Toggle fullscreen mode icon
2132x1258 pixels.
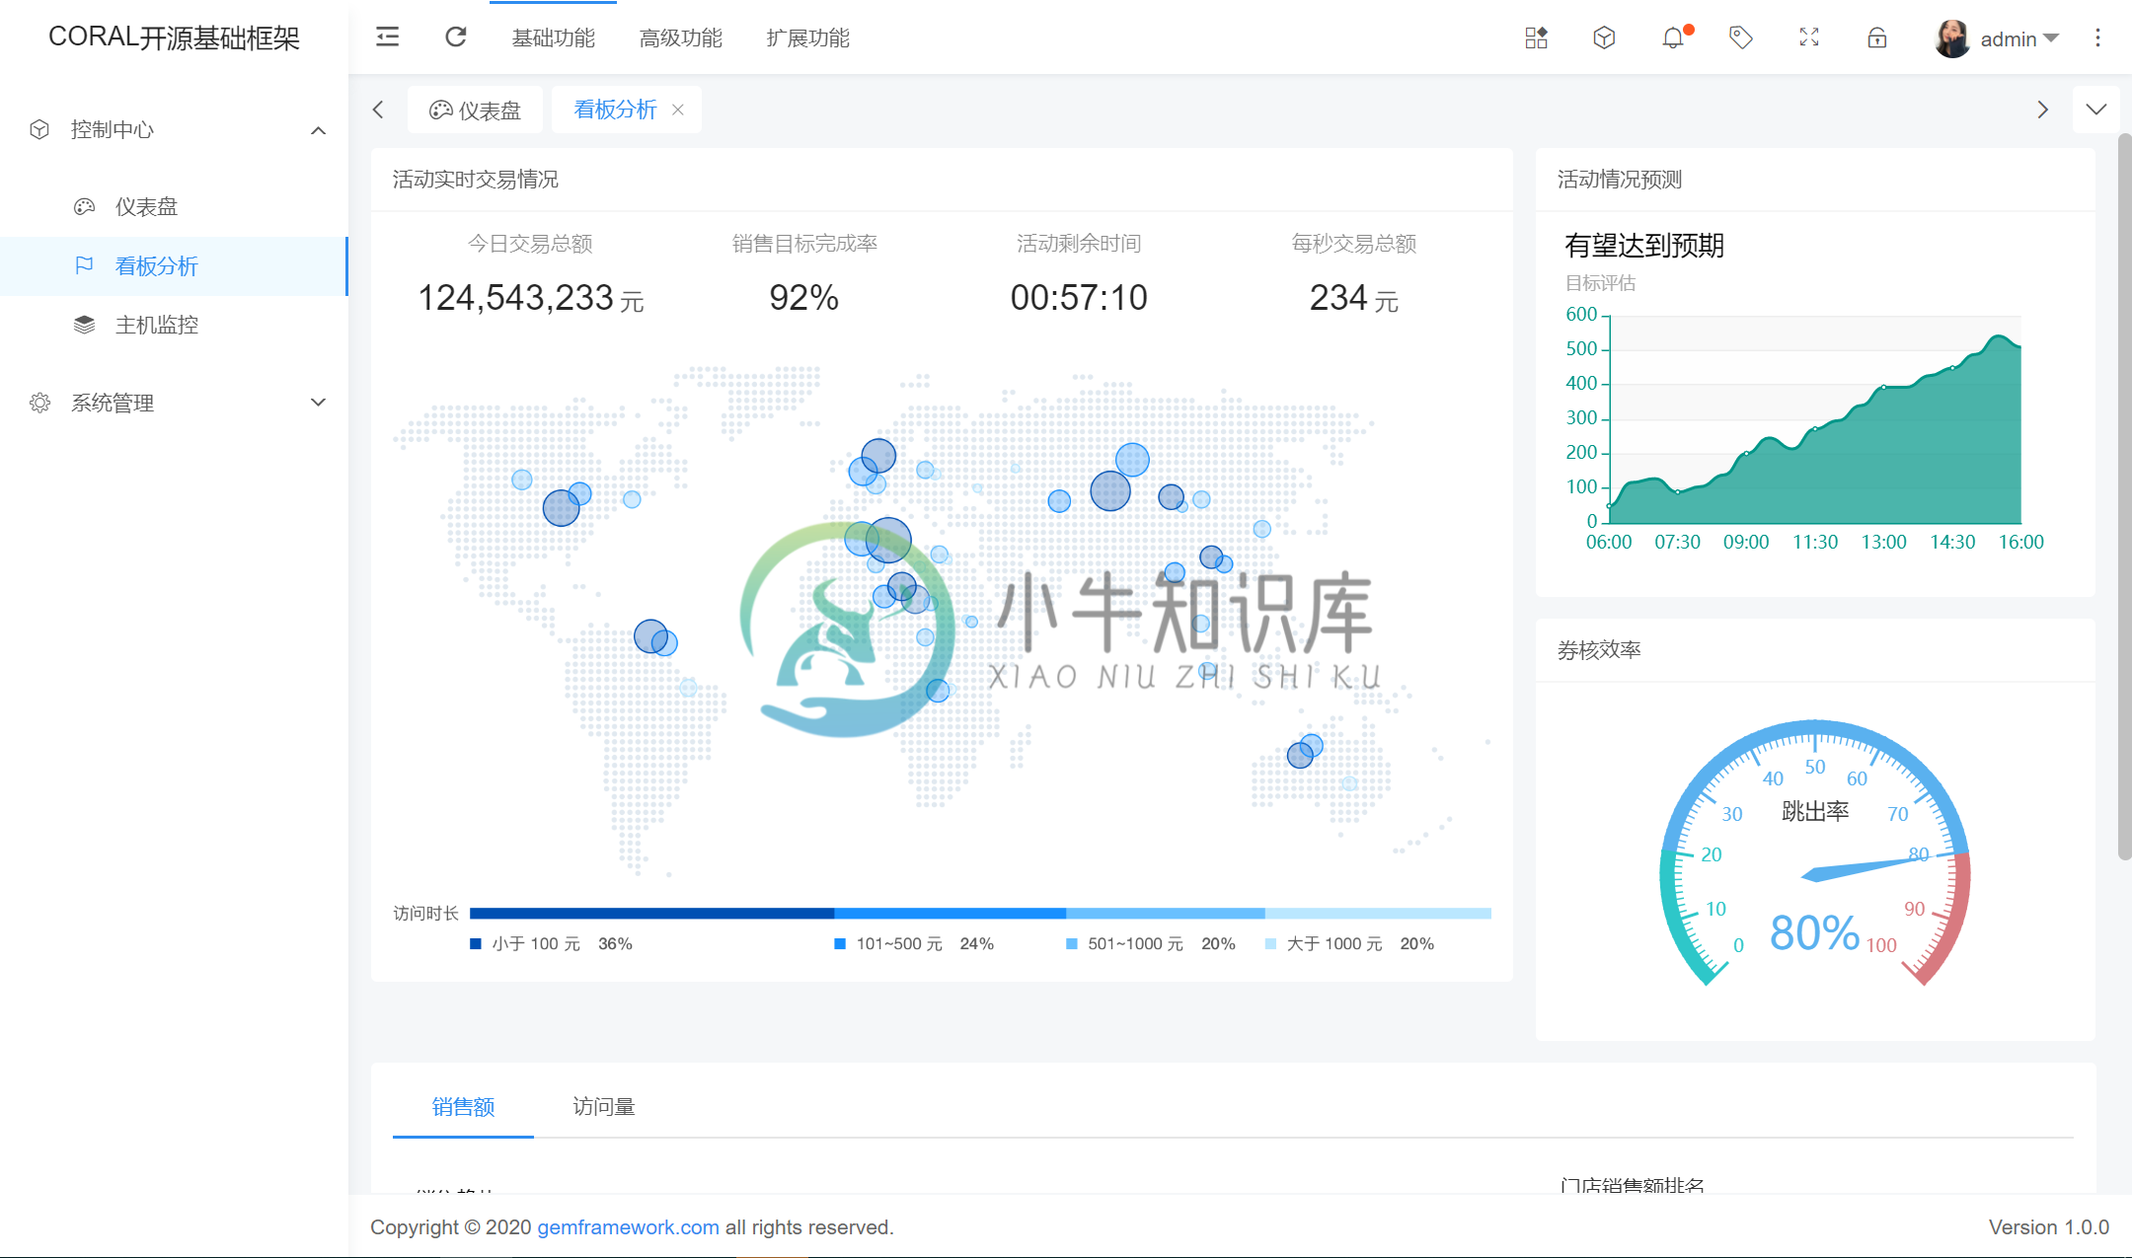pyautogui.click(x=1809, y=37)
